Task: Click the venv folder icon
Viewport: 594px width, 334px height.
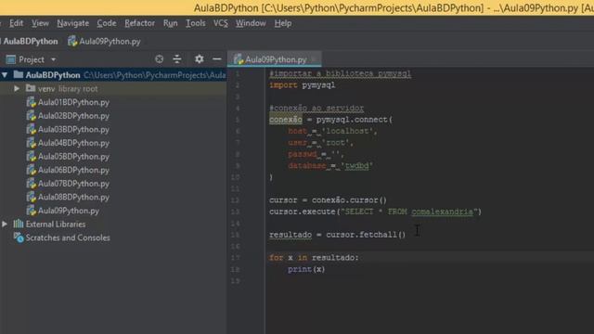Action: 31,88
